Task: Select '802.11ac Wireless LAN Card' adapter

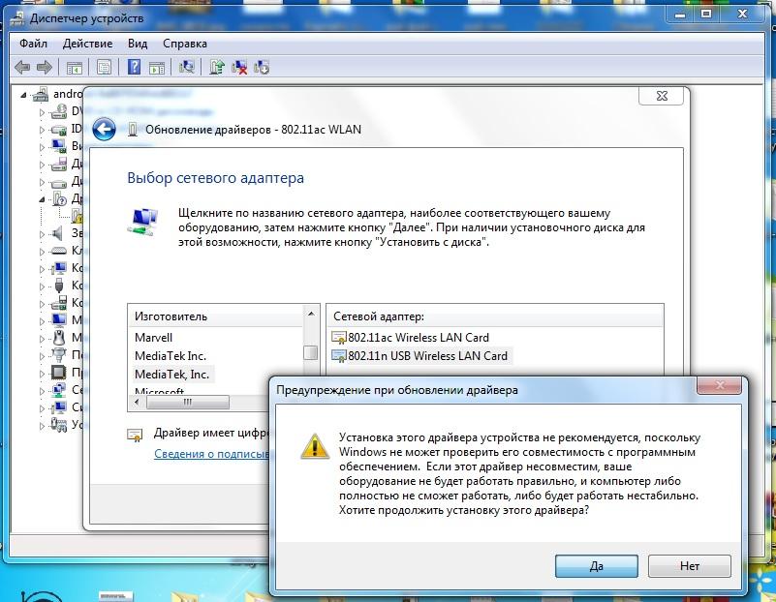Action: [410, 338]
